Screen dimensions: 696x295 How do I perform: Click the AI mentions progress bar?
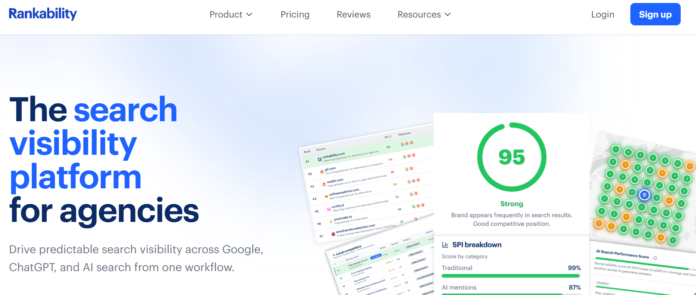(x=511, y=294)
